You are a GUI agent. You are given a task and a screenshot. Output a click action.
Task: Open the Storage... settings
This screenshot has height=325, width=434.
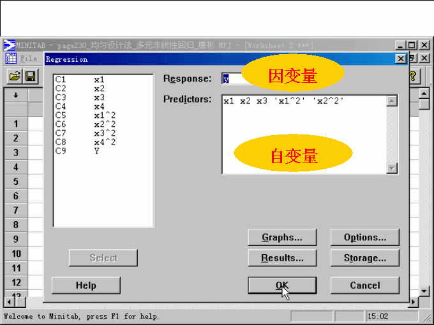tap(364, 258)
